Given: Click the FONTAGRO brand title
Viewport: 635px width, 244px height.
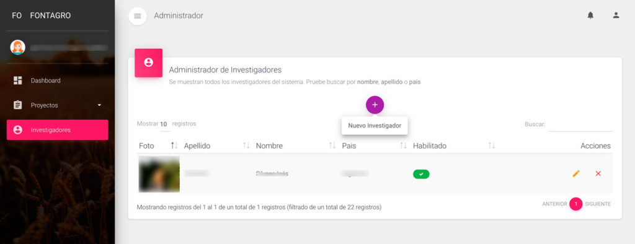Looking at the screenshot, I should (50, 15).
